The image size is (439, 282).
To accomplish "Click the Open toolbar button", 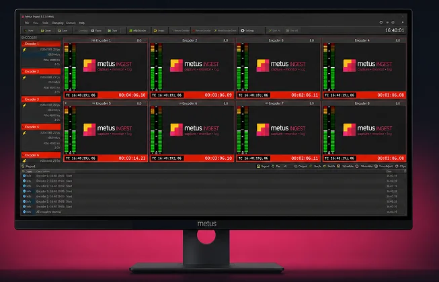I will (46, 30).
